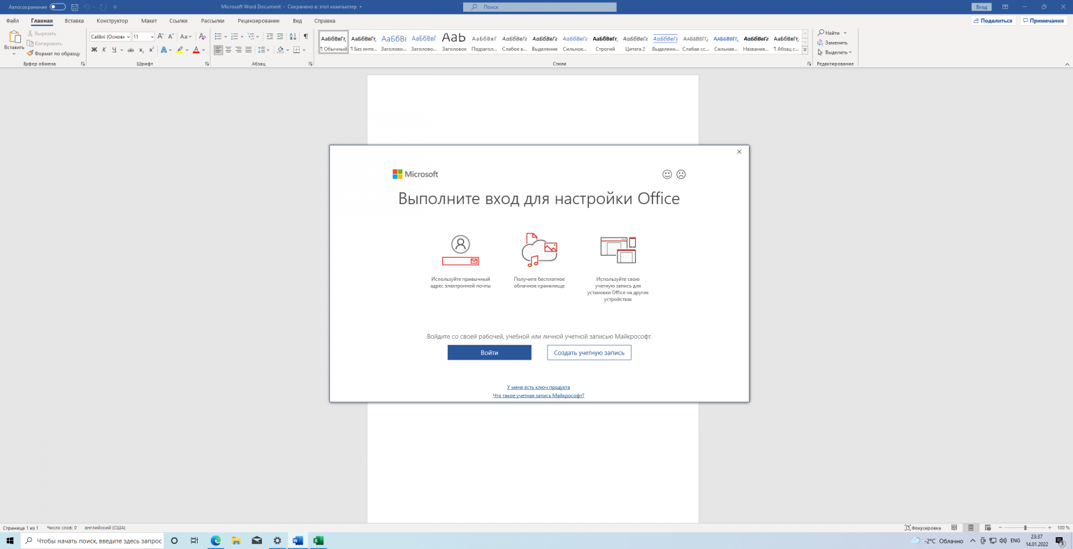Viewport: 1073px width, 549px height.
Task: Open the У меня есть ключ продукта link
Action: [x=538, y=387]
